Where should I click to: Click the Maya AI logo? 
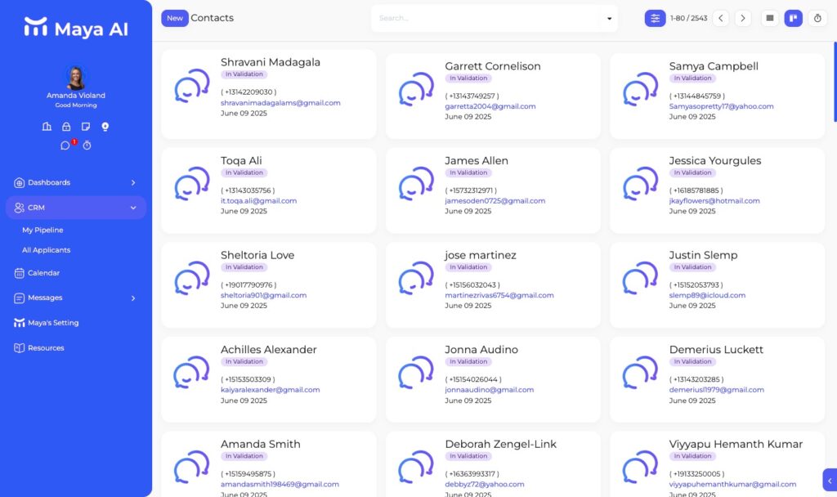(x=76, y=28)
